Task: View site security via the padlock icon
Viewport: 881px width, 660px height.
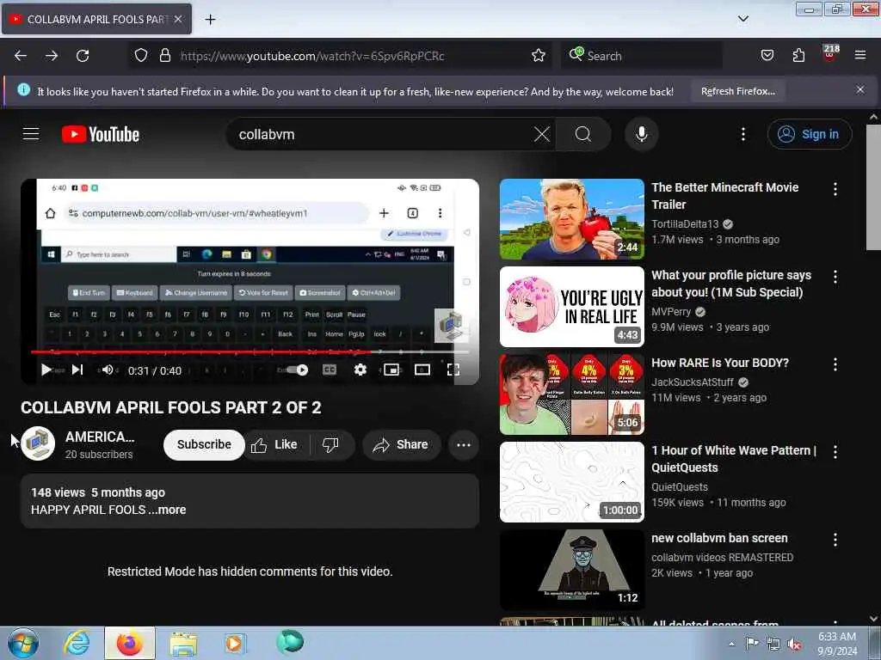Action: coord(164,56)
